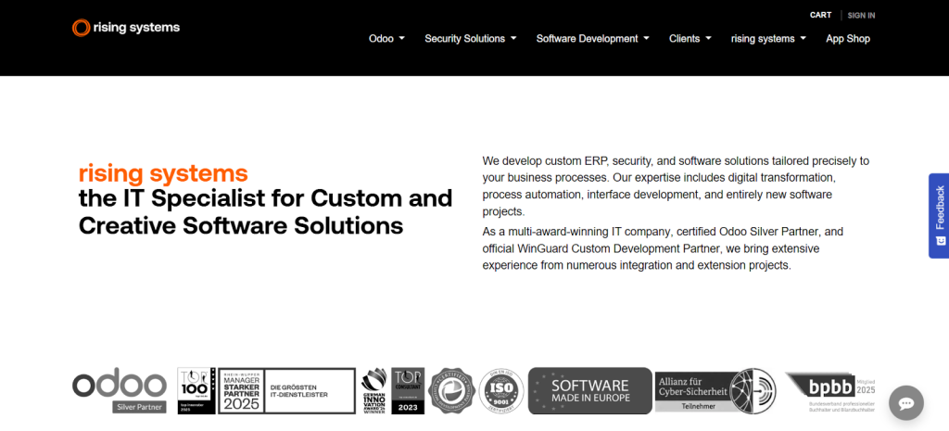Open the Odoo dropdown menu
Screen dimensions: 949x431
coord(386,39)
